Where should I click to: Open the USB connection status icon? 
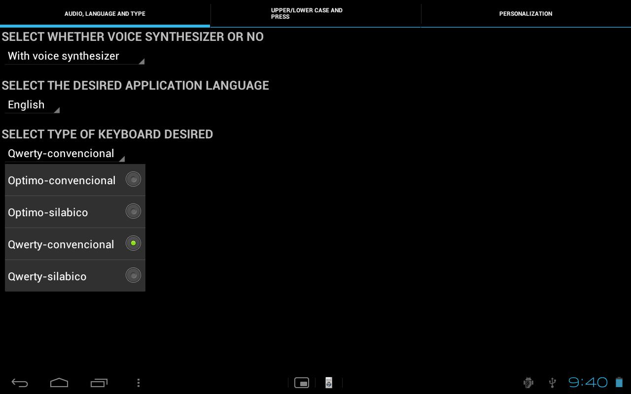[x=553, y=383]
